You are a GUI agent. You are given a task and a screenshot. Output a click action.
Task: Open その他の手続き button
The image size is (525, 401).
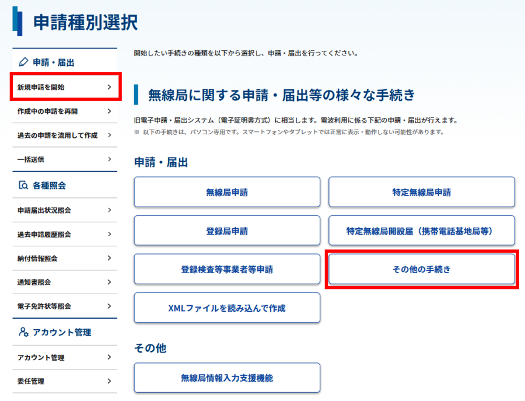tap(421, 269)
